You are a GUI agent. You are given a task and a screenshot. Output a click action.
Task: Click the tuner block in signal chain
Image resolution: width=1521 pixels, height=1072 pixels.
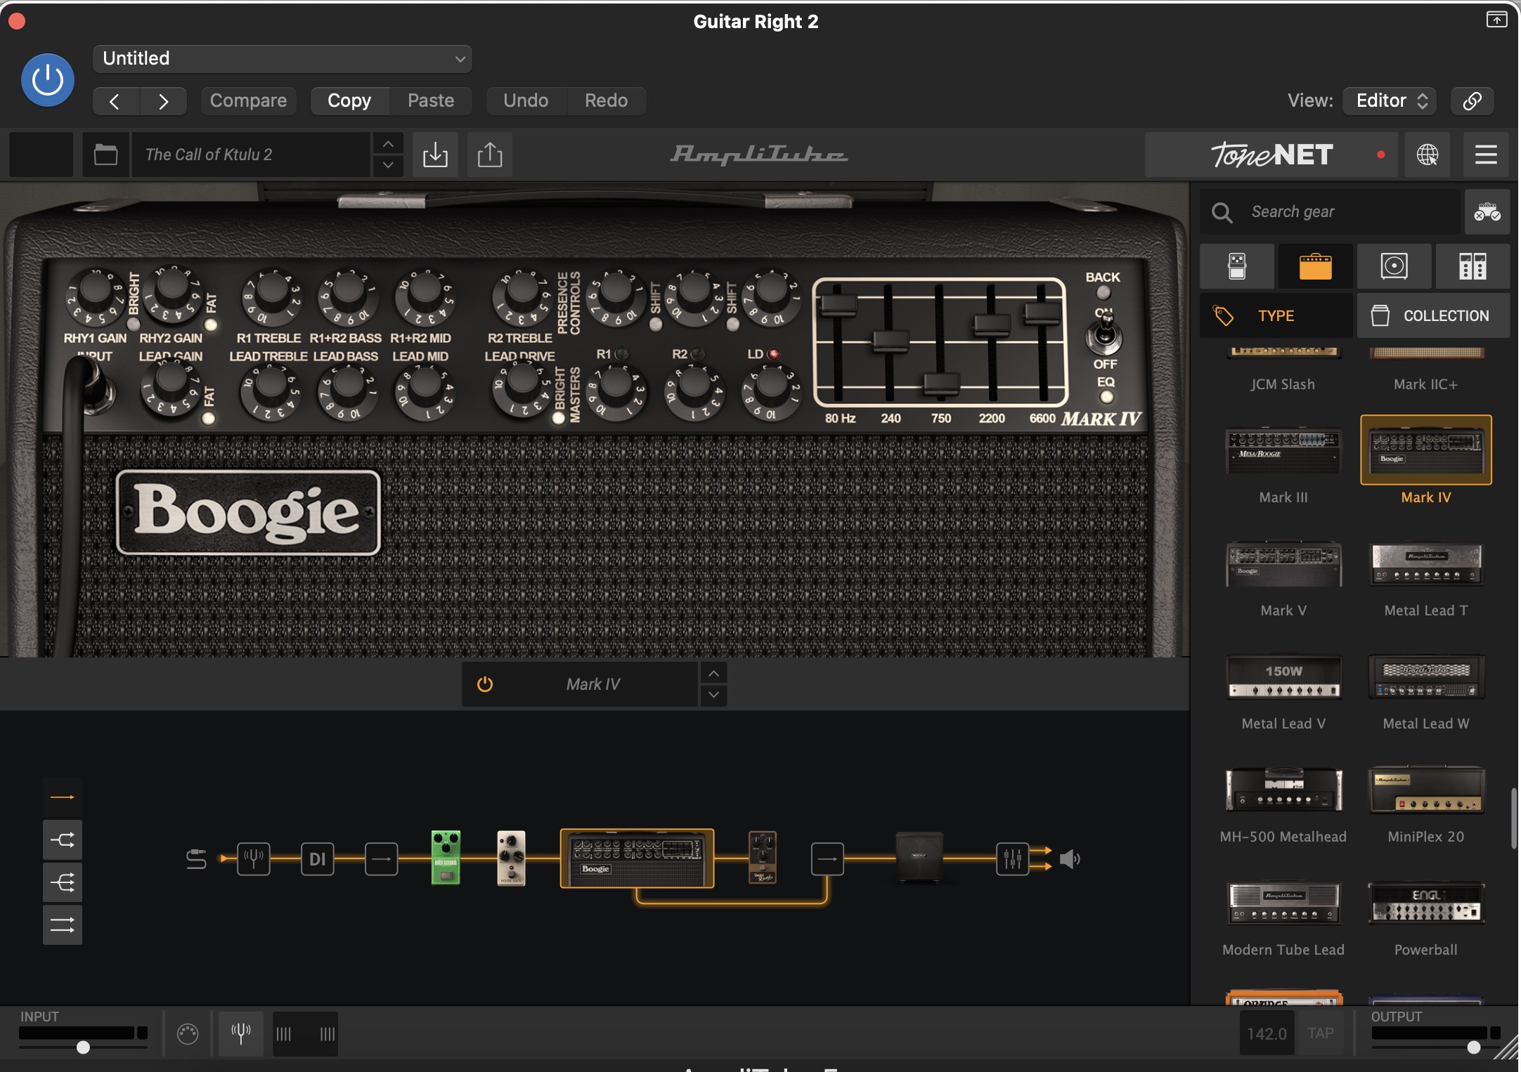pyautogui.click(x=254, y=858)
